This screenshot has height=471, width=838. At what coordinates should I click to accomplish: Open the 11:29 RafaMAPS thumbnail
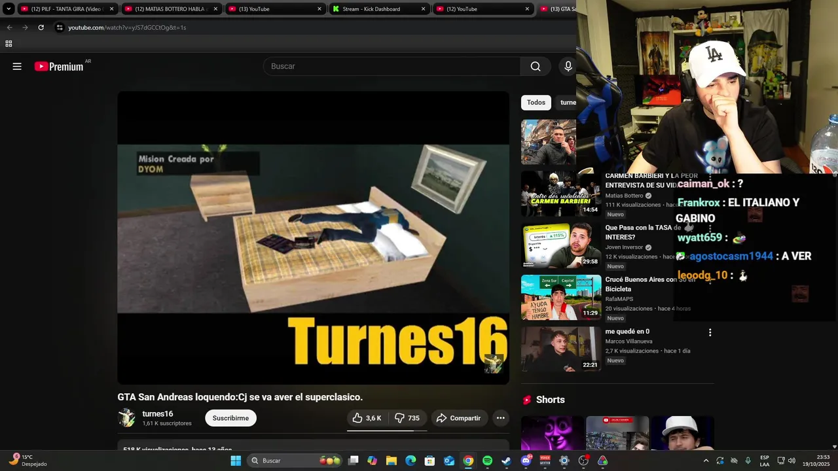point(561,297)
